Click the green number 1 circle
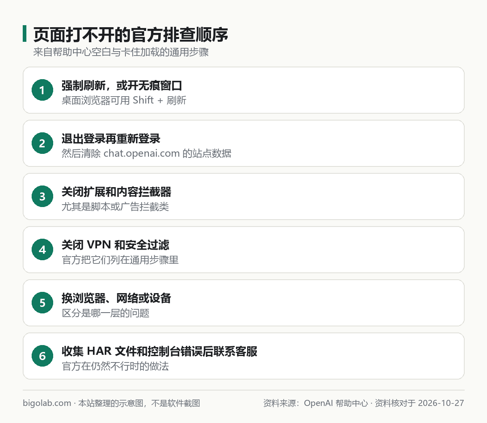Screen dimensions: 487x423 coord(42,90)
